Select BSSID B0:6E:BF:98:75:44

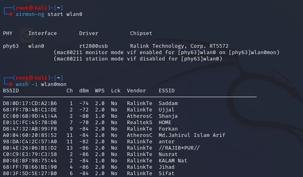pos(30,161)
